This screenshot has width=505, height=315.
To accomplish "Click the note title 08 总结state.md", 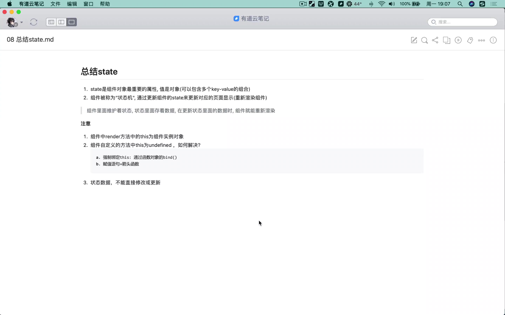I will click(x=30, y=40).
